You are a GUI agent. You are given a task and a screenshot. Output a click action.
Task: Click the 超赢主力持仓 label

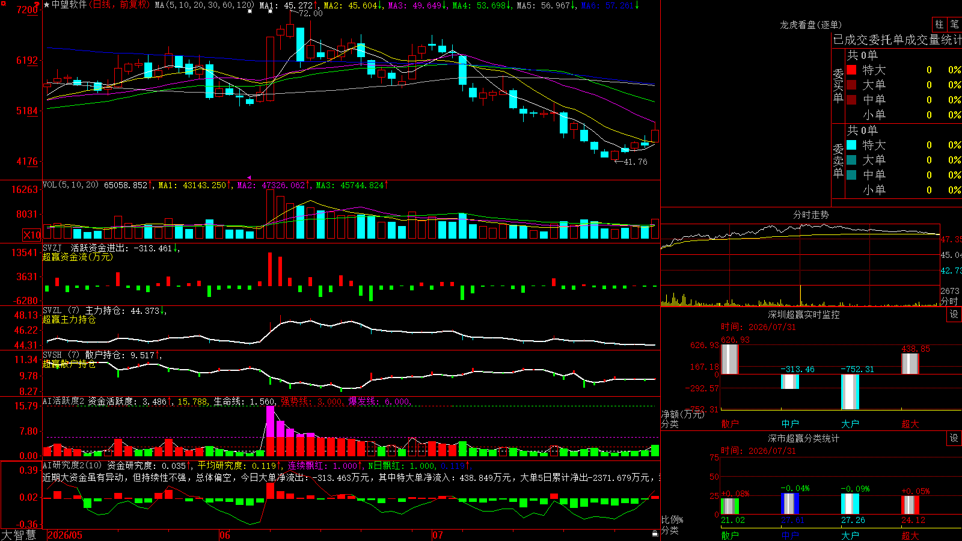69,319
